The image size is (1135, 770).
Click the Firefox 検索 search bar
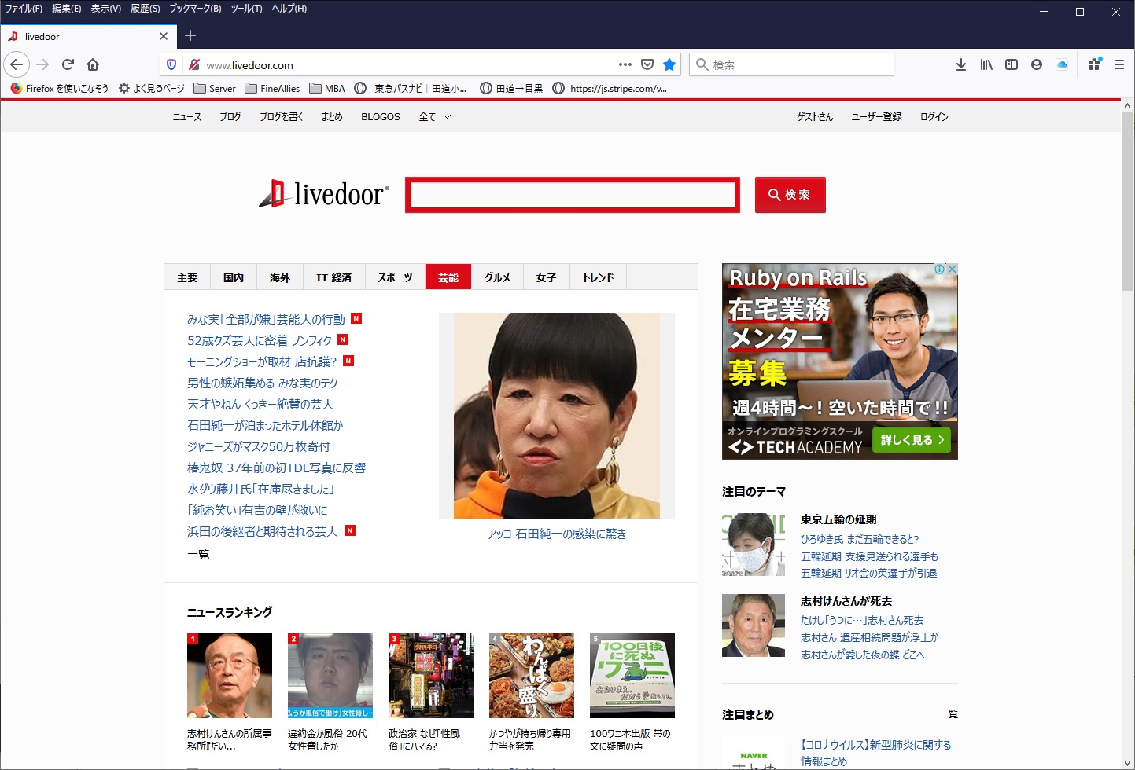coord(792,64)
